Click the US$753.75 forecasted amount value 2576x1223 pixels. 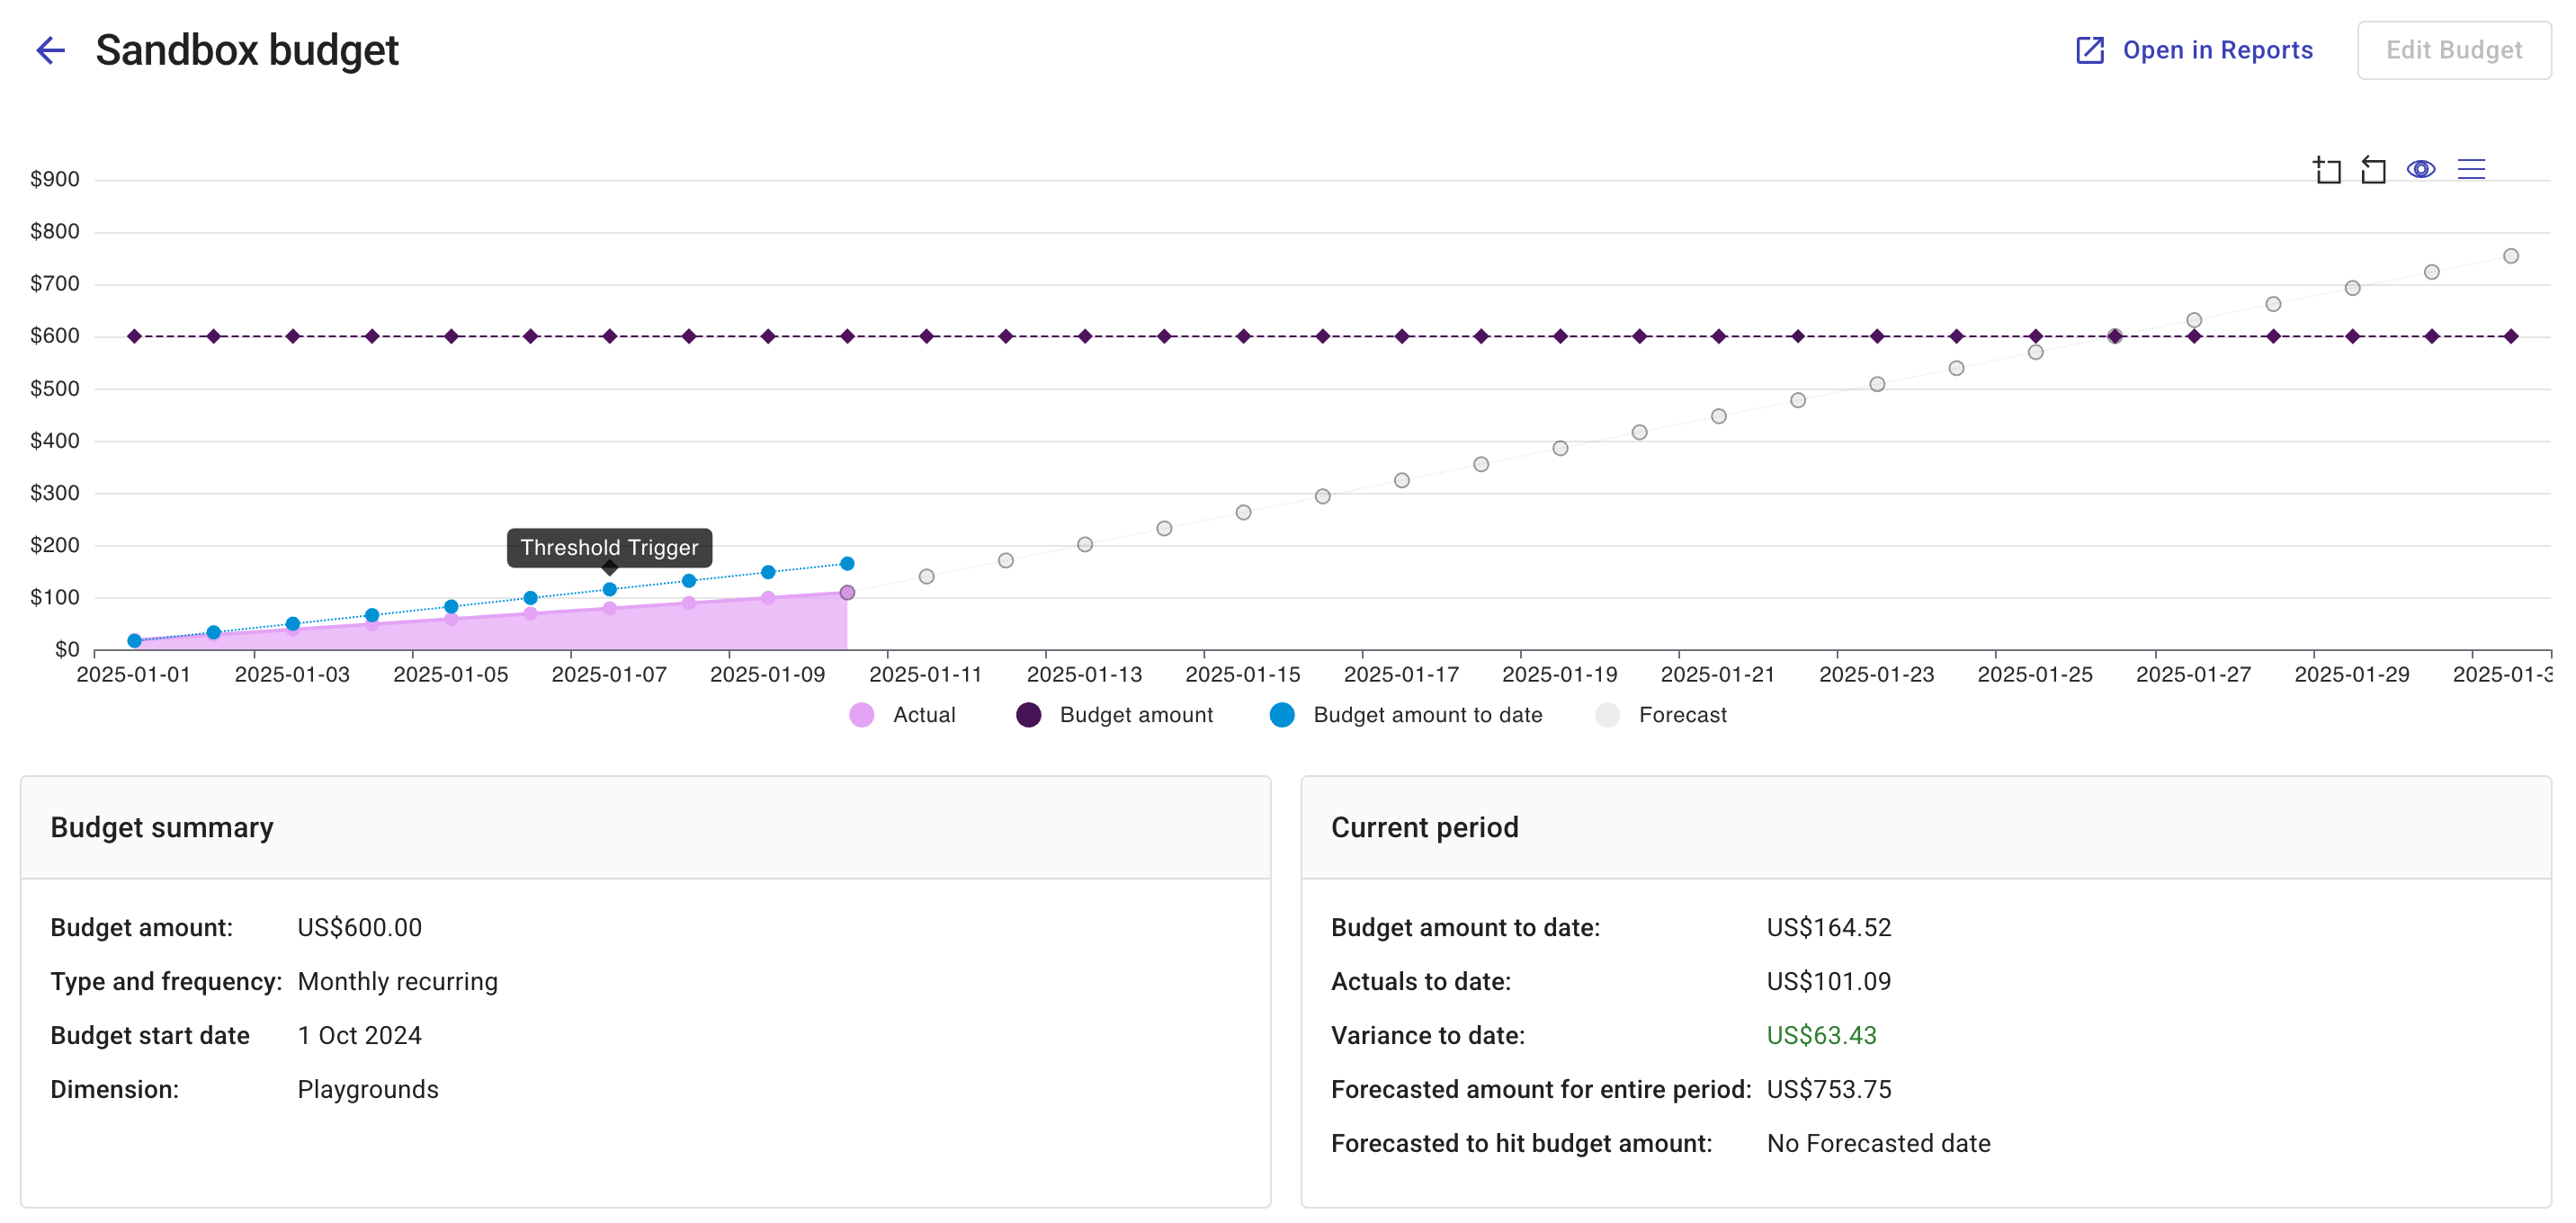tap(1828, 1089)
